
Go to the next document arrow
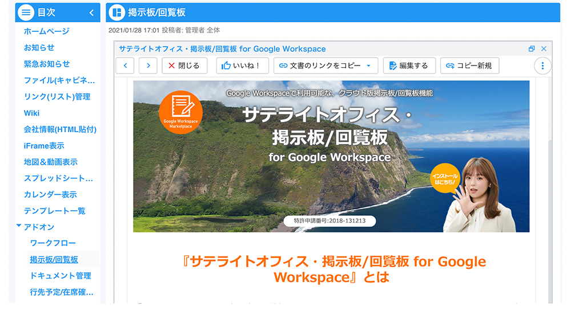tap(148, 66)
